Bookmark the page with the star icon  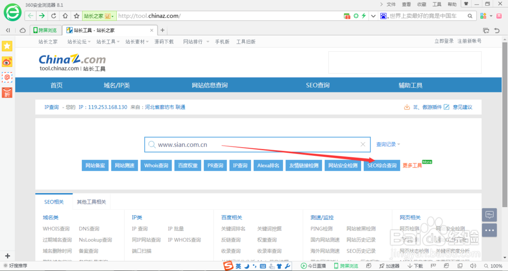tap(77, 16)
